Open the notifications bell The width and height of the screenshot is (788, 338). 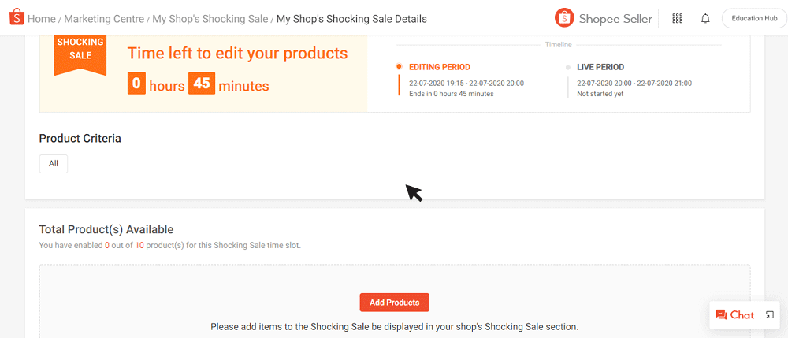705,18
